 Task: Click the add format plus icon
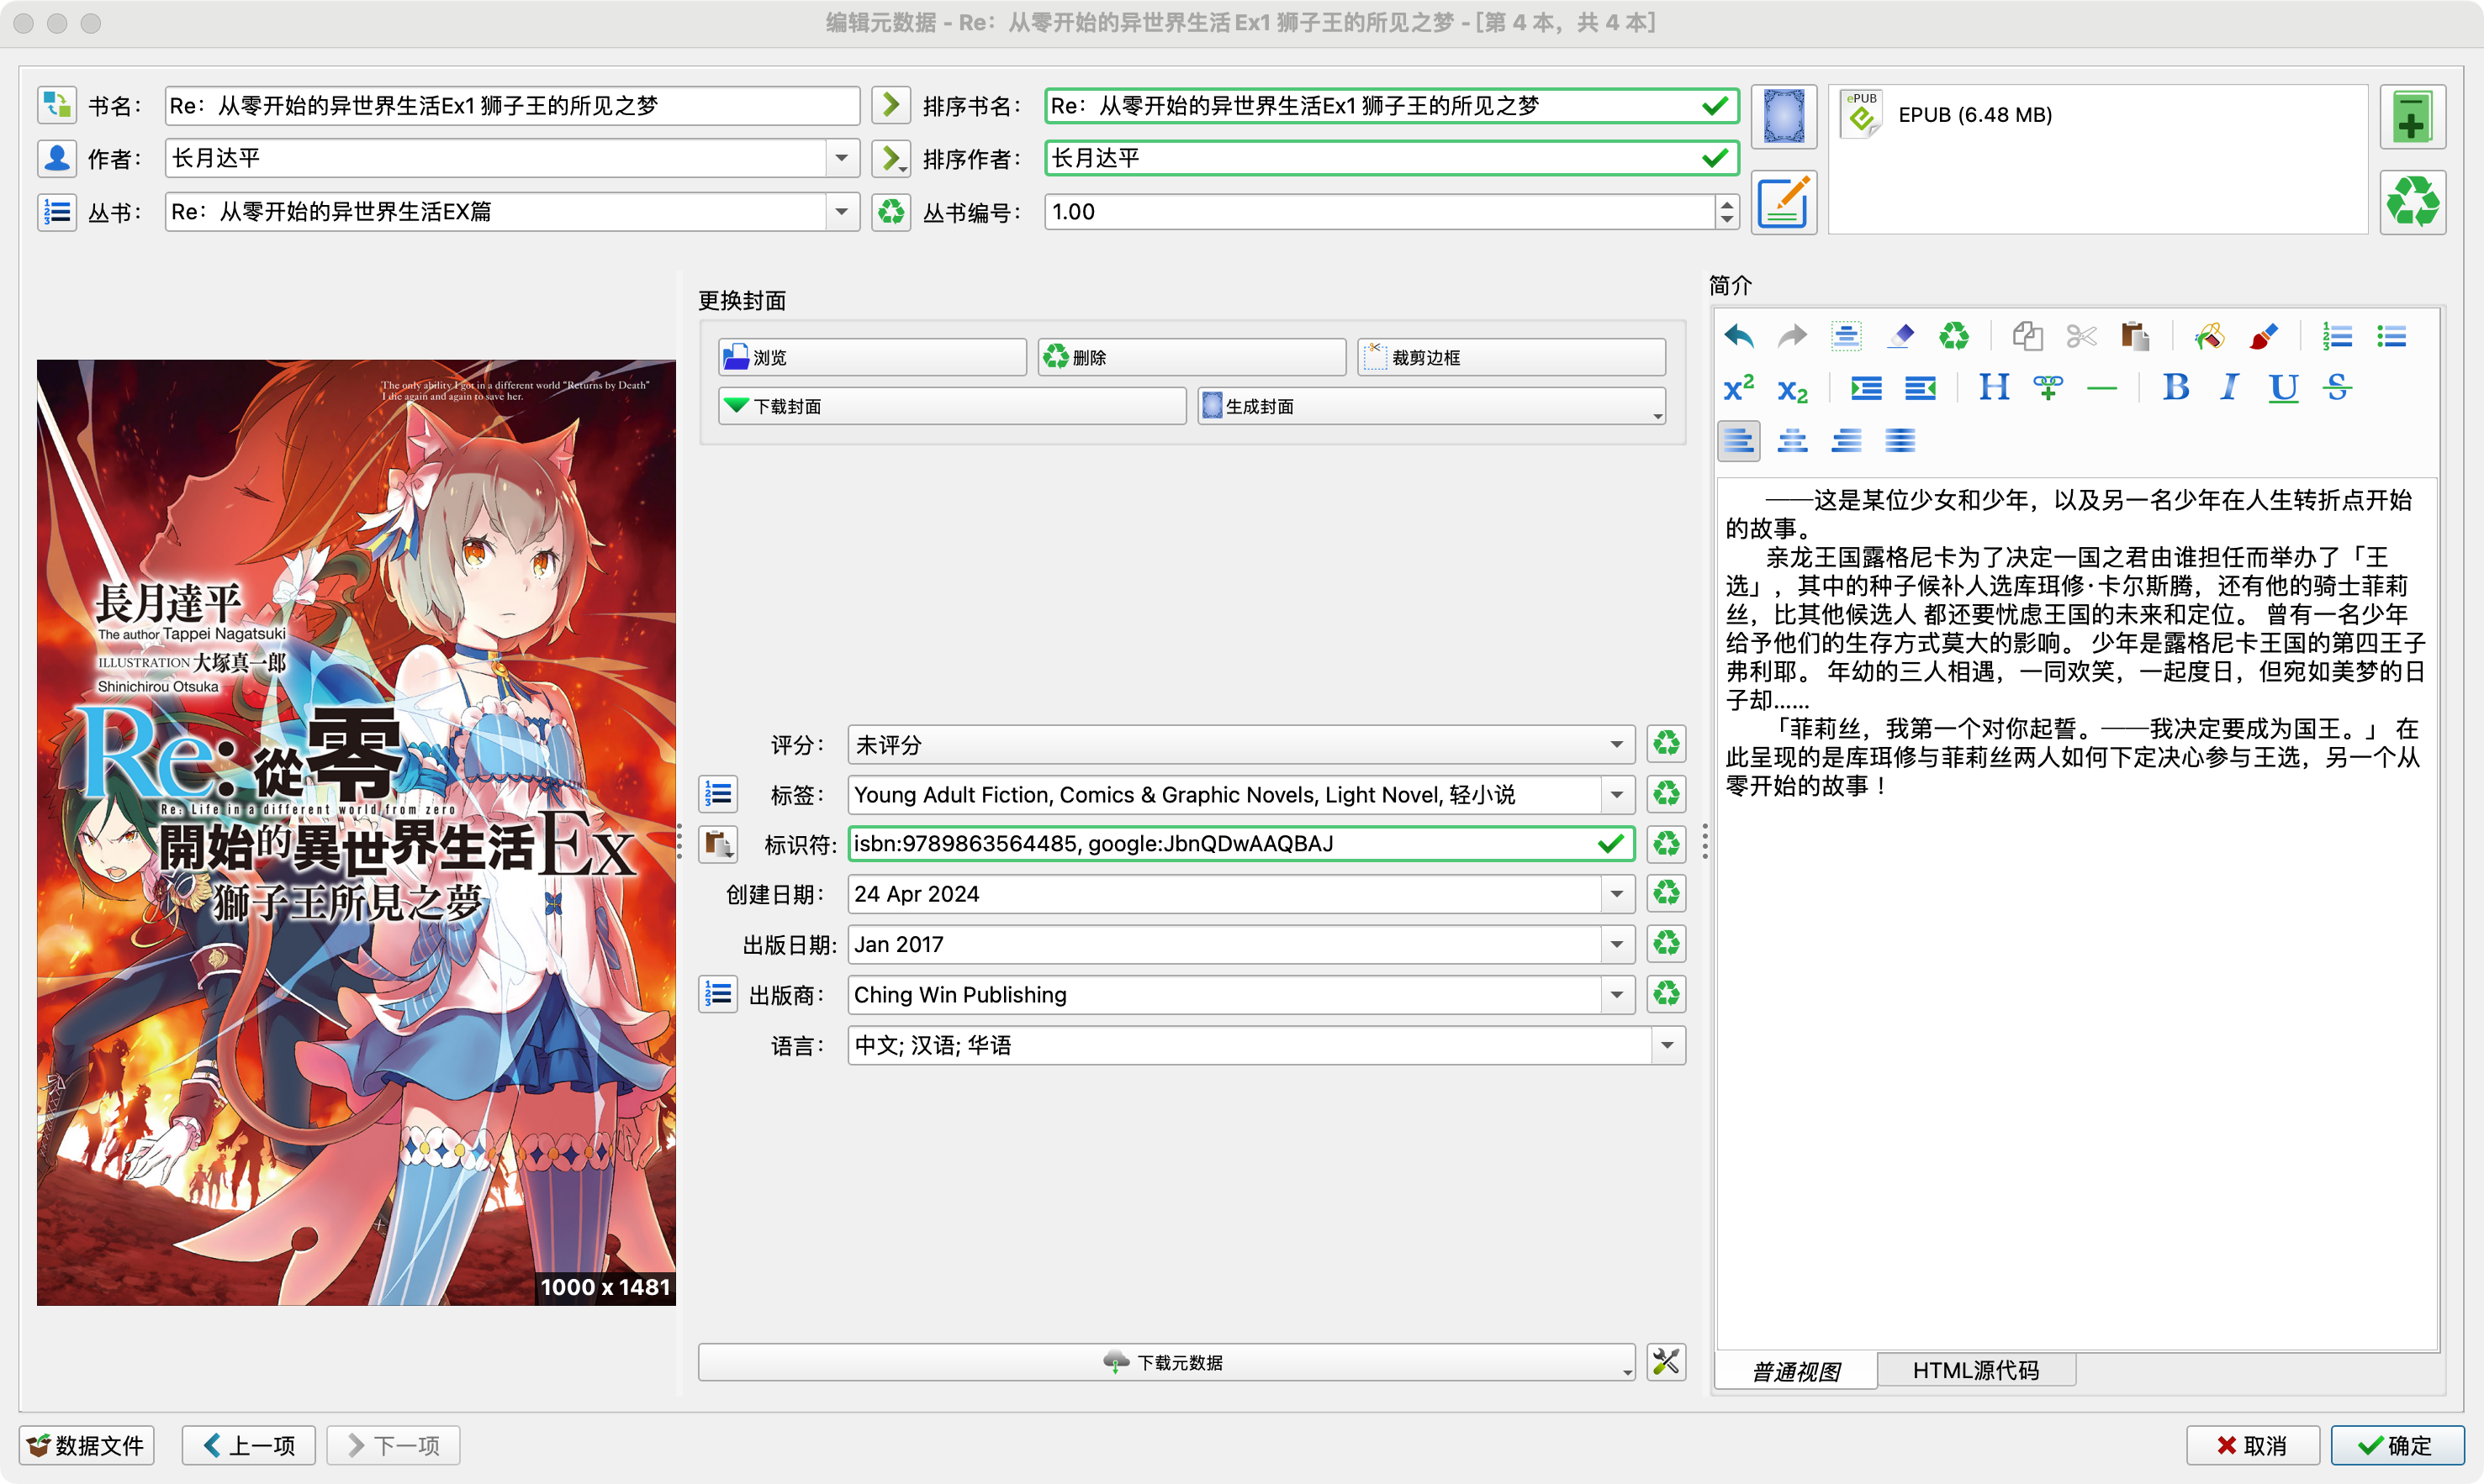(2412, 118)
